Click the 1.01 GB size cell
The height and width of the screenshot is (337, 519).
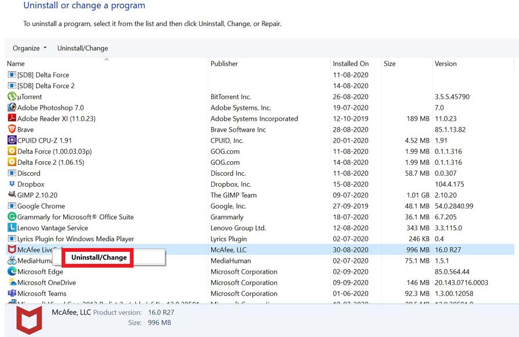tap(417, 195)
